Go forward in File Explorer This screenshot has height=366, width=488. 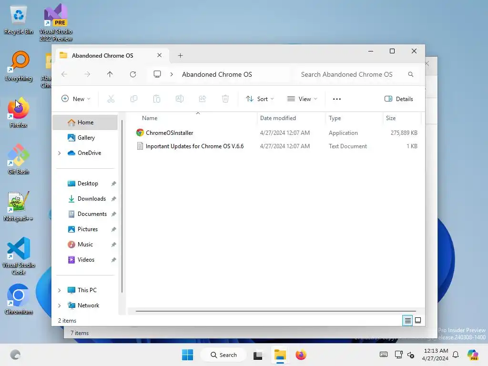[88, 74]
